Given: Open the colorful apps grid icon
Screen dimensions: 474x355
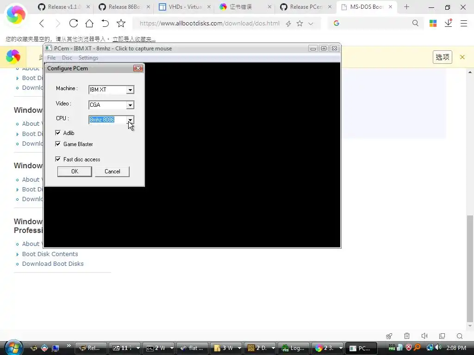Looking at the screenshot, I should (433, 23).
